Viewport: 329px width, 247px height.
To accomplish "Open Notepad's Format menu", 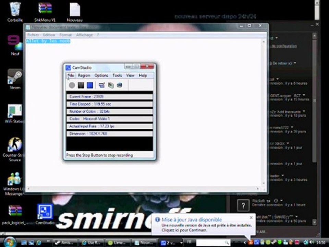I will click(65, 35).
